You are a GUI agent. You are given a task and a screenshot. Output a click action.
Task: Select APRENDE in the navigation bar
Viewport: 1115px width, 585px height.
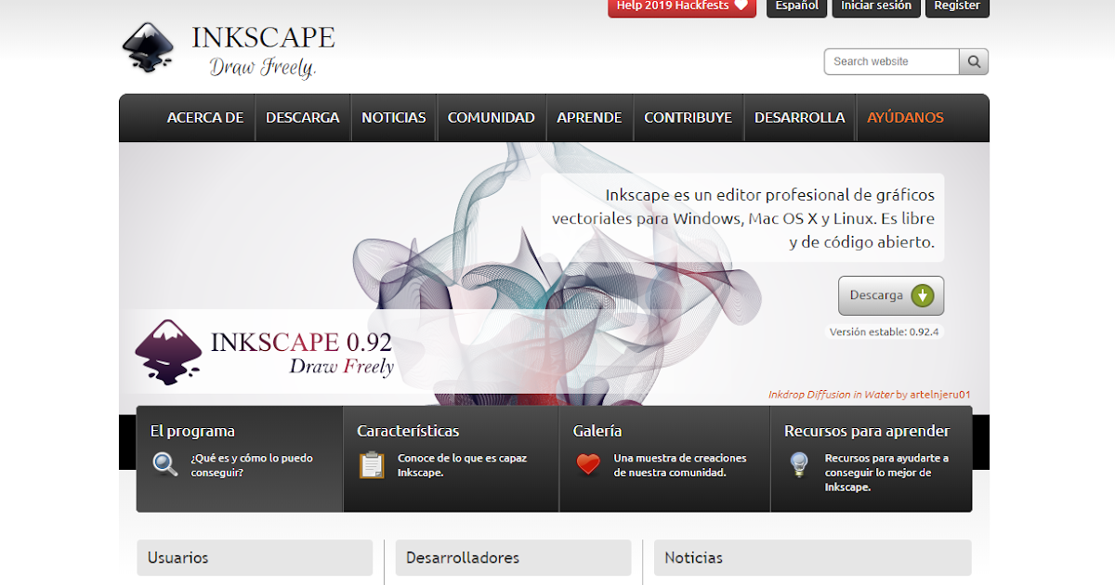click(589, 118)
